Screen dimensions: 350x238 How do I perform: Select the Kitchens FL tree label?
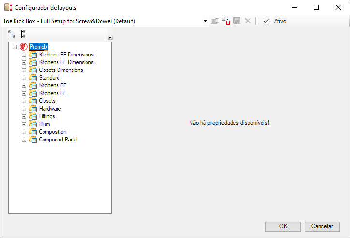pos(53,93)
